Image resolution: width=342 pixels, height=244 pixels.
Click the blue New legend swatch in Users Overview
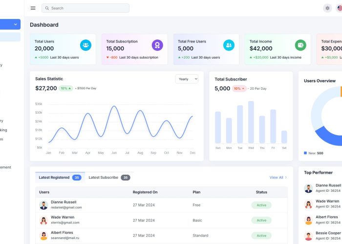pyautogui.click(x=305, y=153)
